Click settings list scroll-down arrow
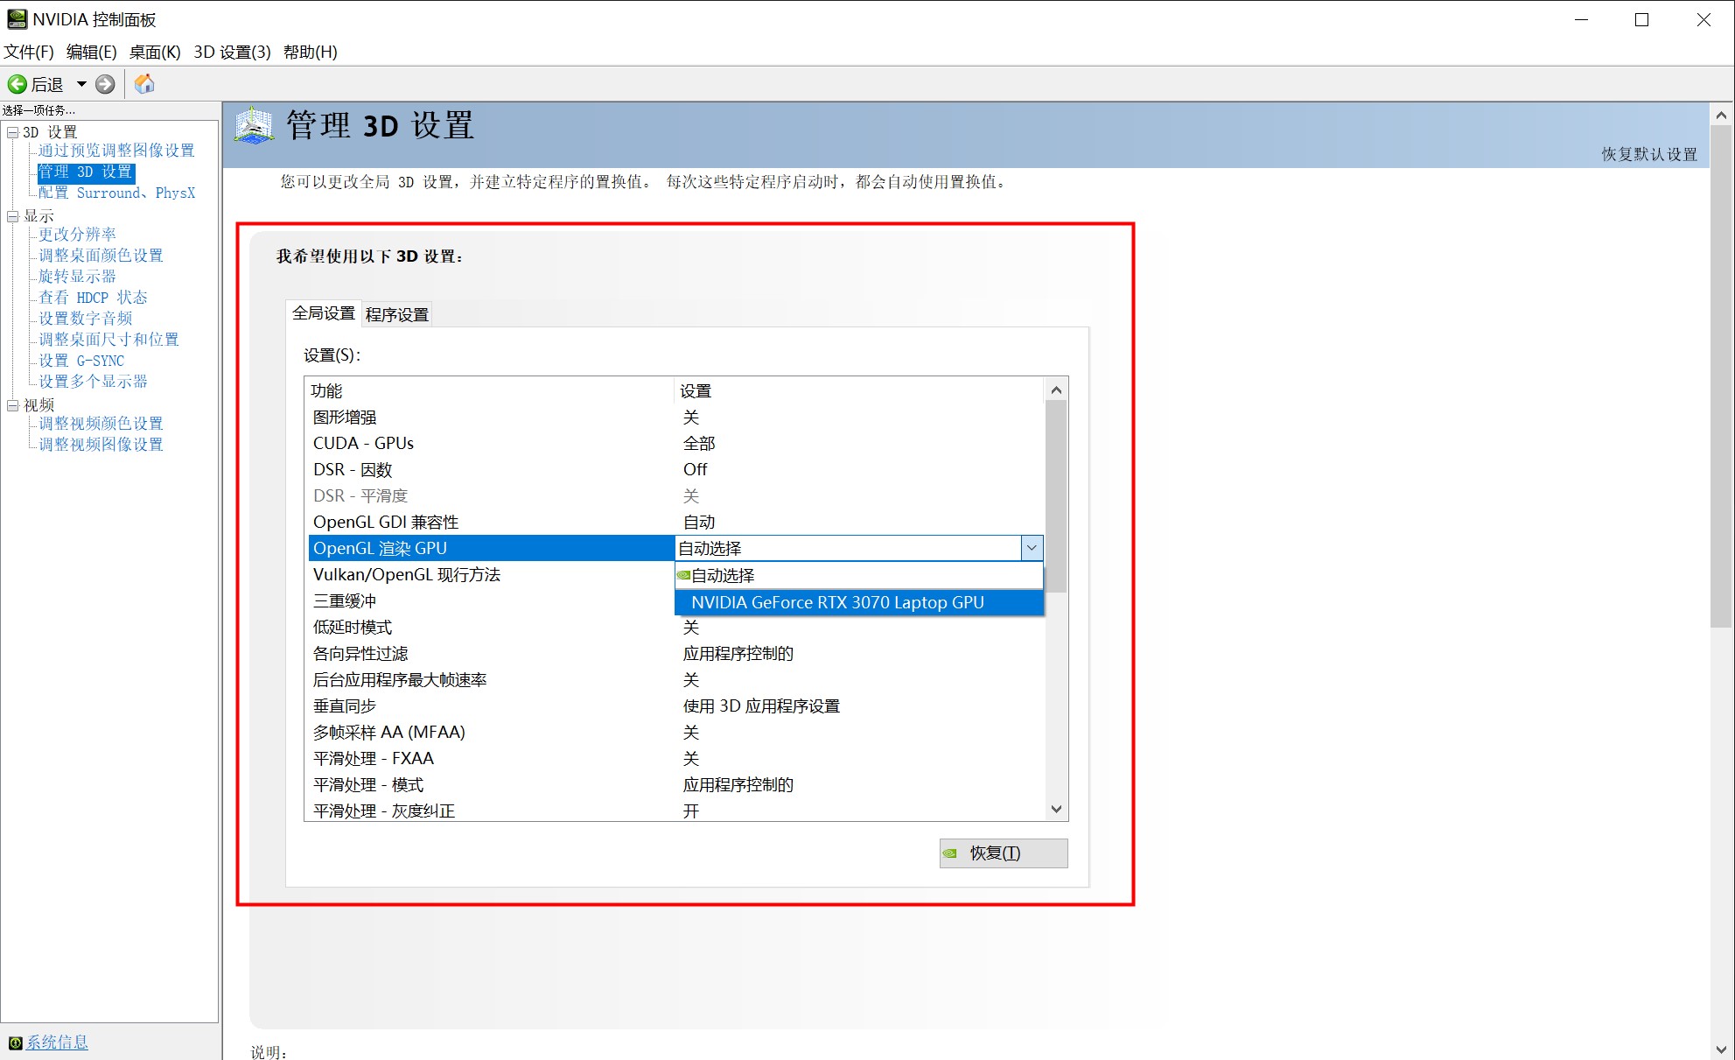1735x1060 pixels. pyautogui.click(x=1056, y=810)
